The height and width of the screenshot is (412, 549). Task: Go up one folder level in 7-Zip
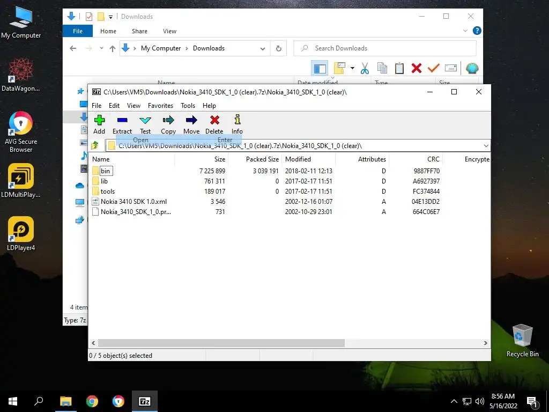point(95,145)
